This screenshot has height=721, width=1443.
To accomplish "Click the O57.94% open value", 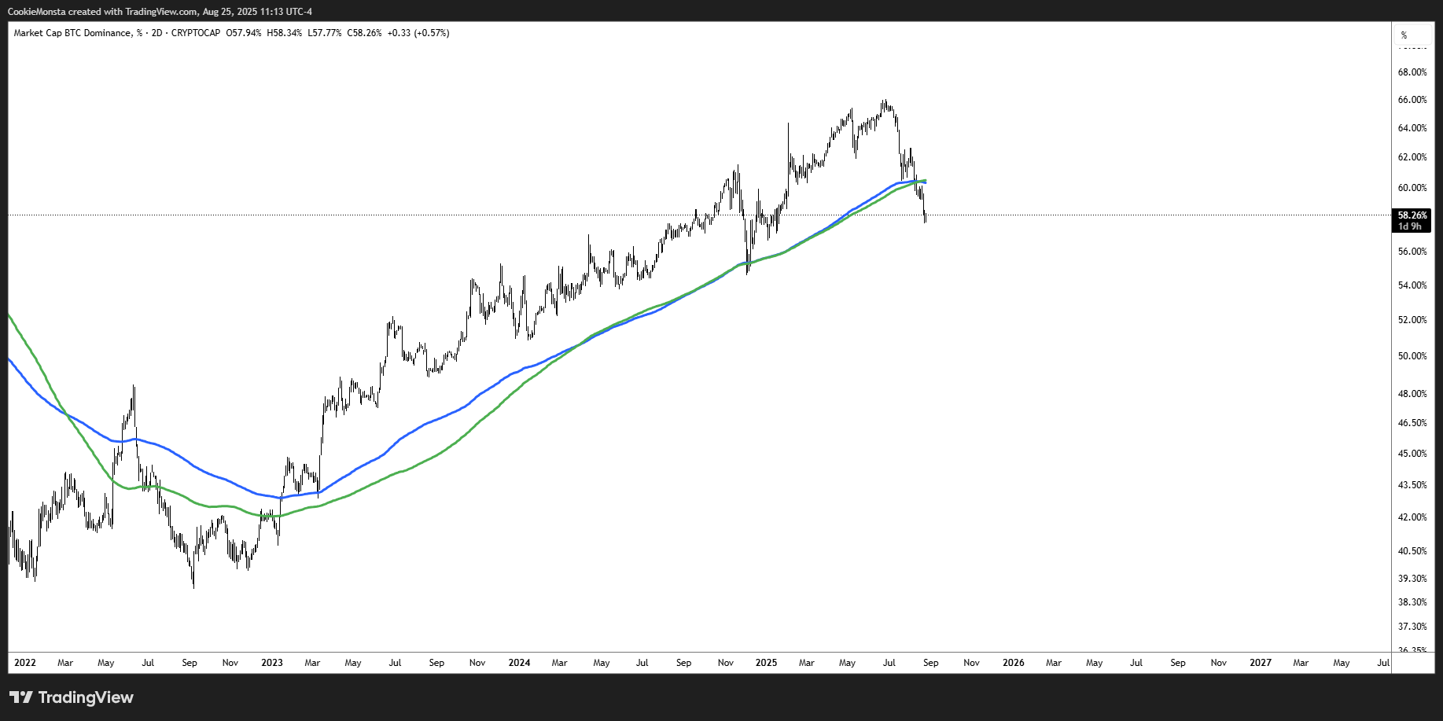I will [244, 33].
